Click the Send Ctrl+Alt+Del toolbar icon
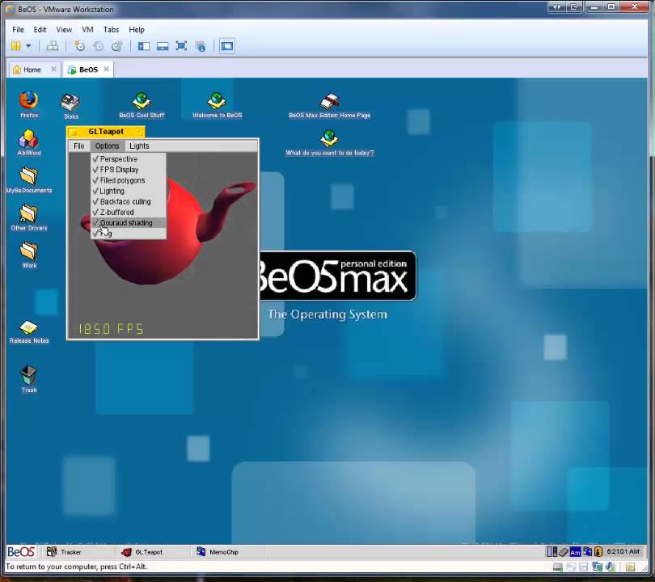655x582 pixels. tap(53, 46)
